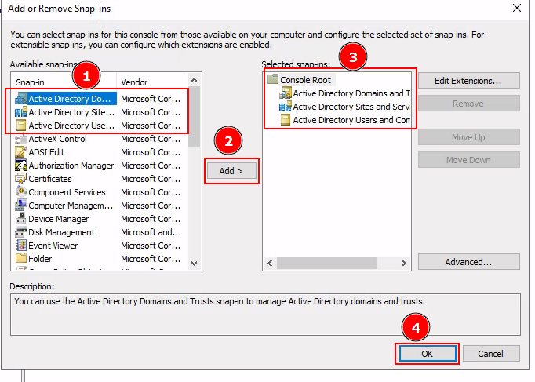This screenshot has height=382, width=535.
Task: Select the Computer Managem… row text
Action: pyautogui.click(x=71, y=206)
